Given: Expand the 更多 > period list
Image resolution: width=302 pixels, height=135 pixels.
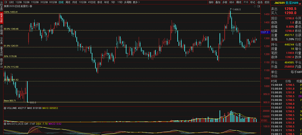Looking at the screenshot, I should (136, 2).
